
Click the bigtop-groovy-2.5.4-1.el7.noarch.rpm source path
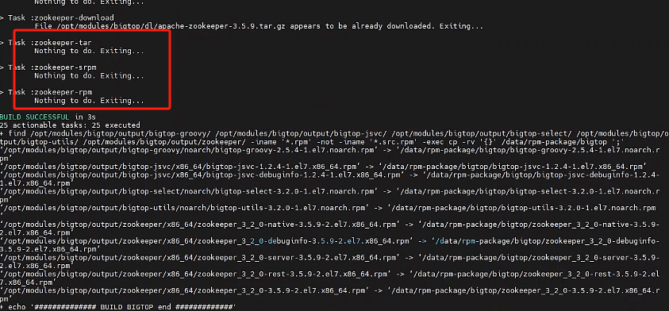[190, 150]
